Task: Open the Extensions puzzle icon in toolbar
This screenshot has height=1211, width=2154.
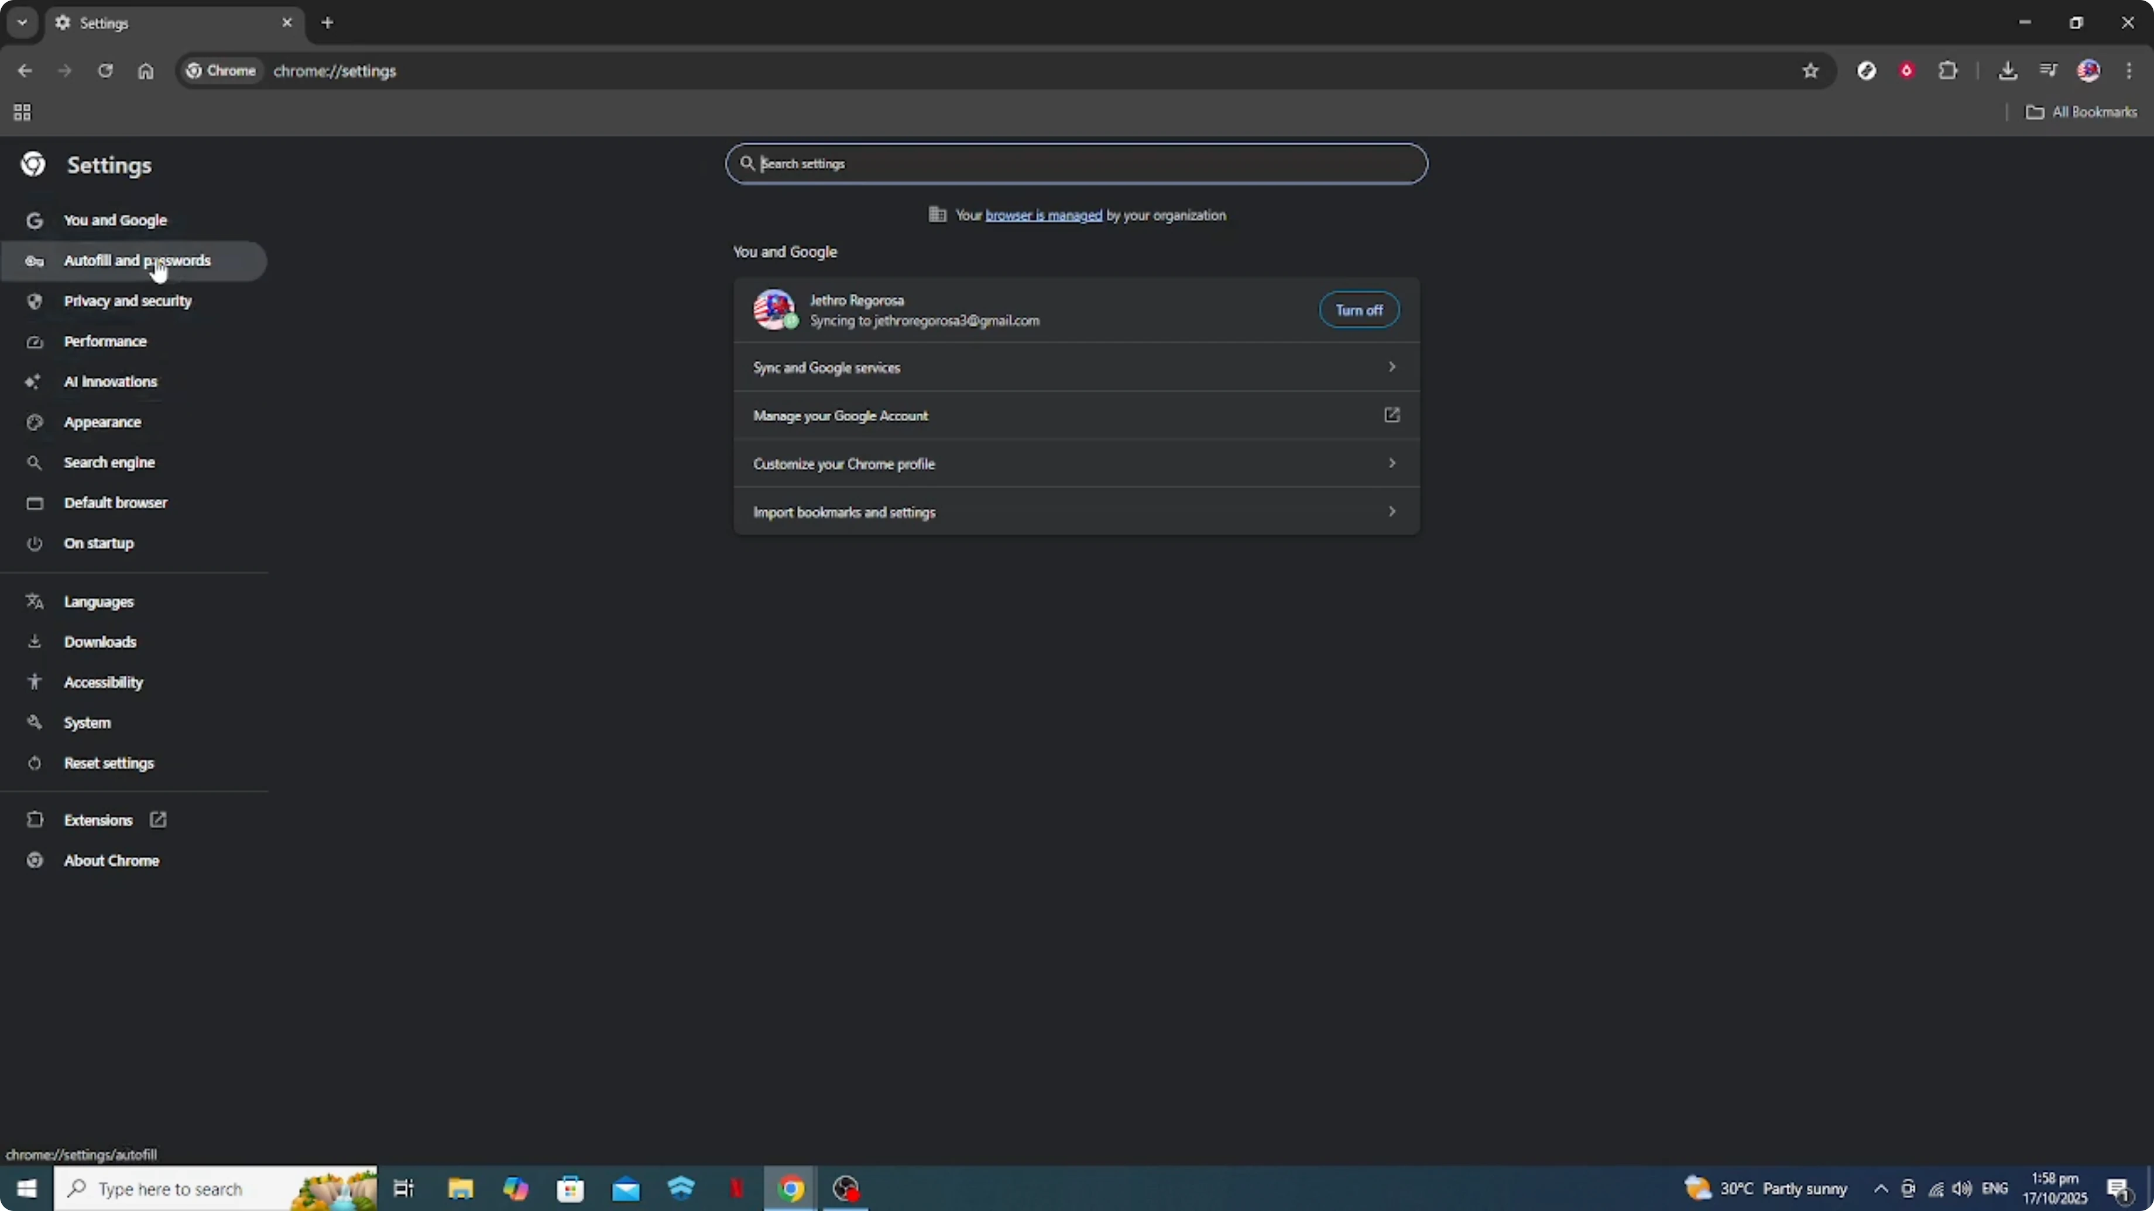Action: click(x=1947, y=71)
